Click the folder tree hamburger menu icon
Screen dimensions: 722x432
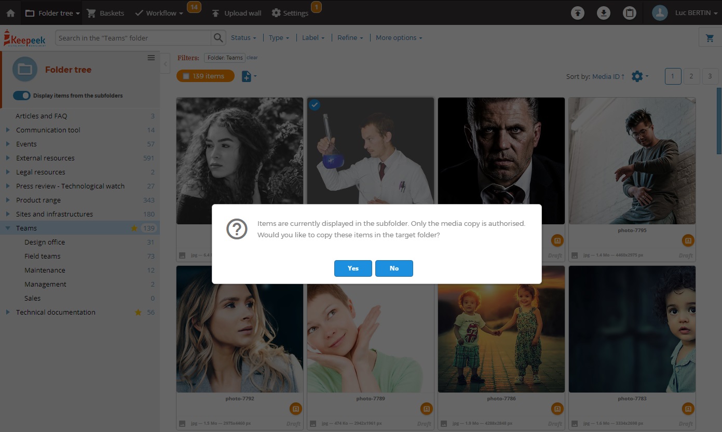(151, 58)
